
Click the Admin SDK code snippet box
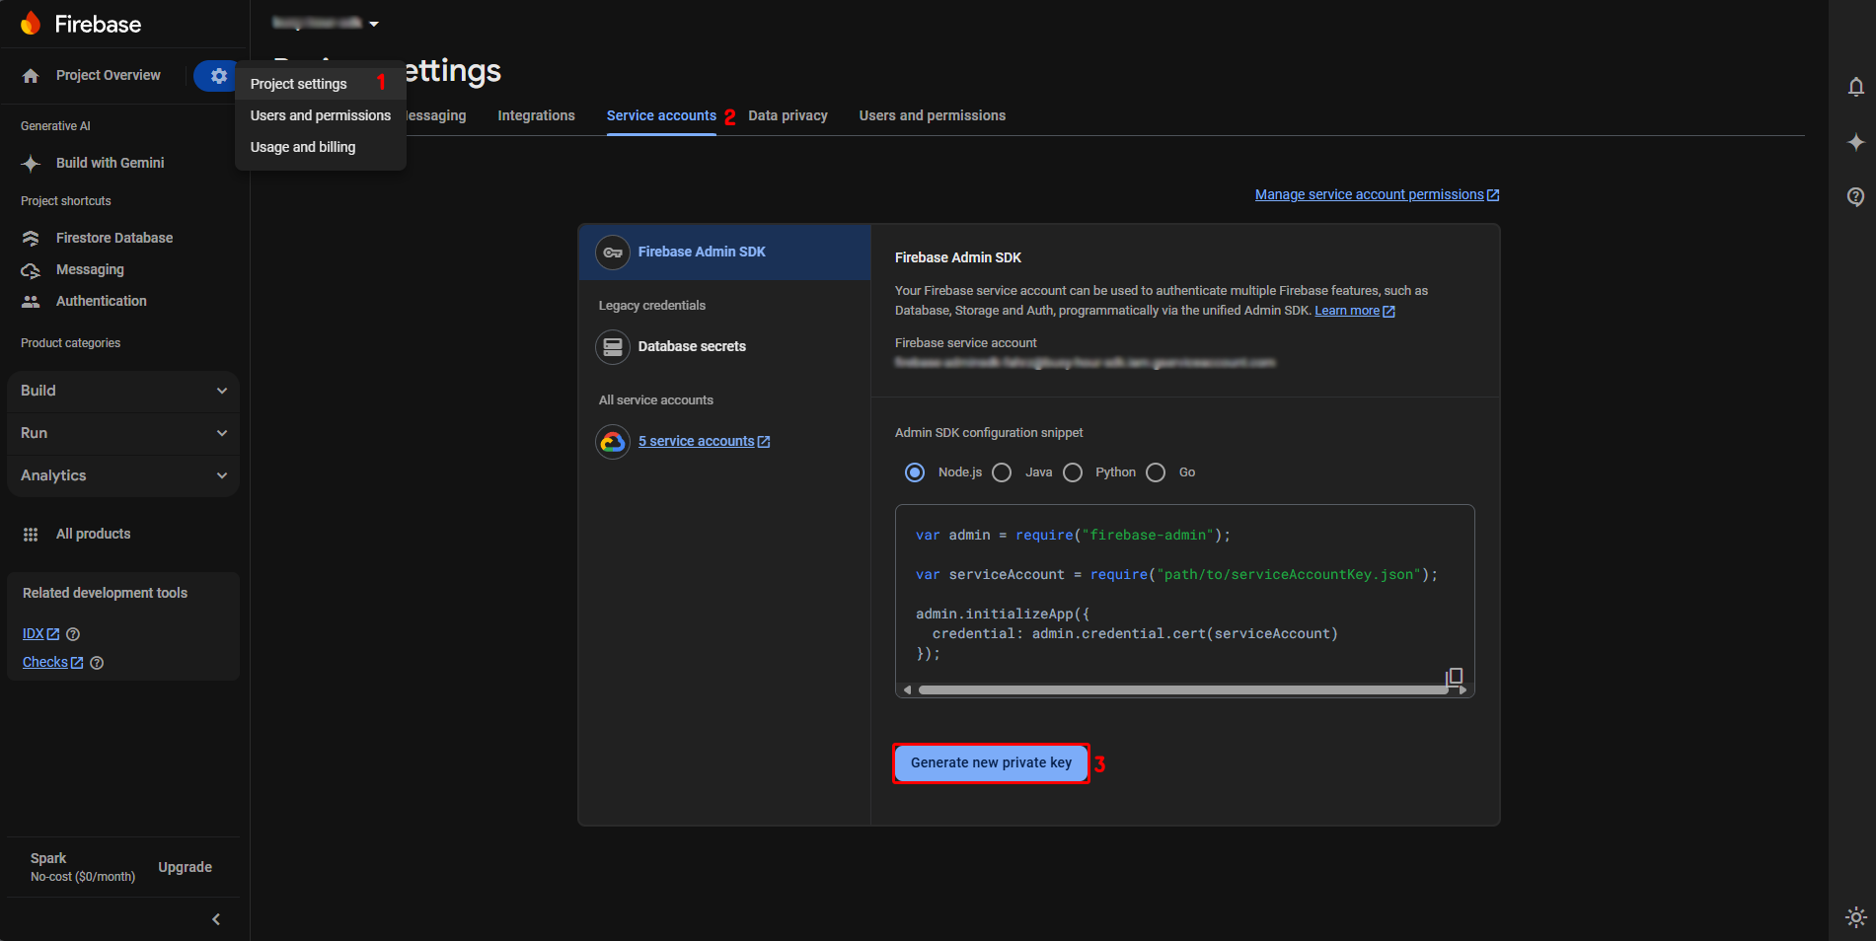[1184, 602]
